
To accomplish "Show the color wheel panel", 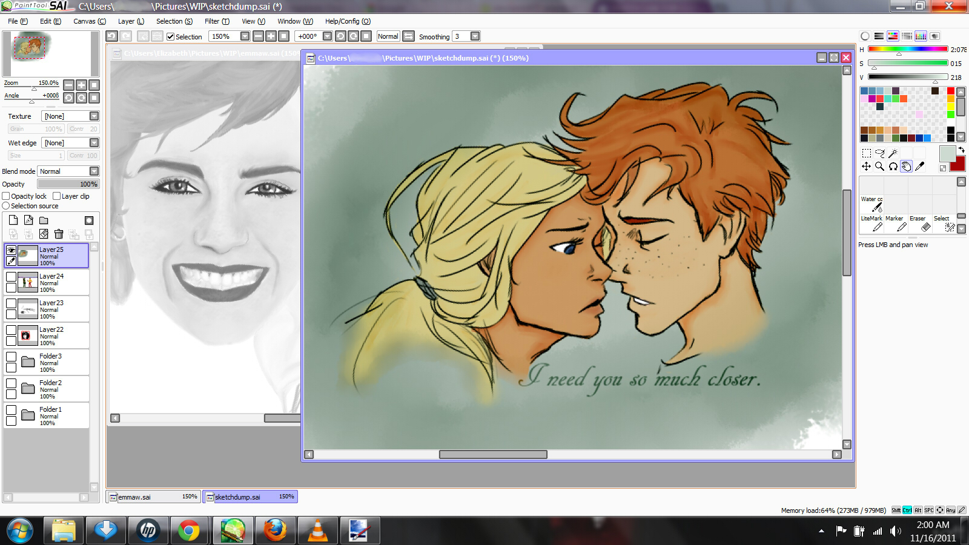I will (x=865, y=36).
